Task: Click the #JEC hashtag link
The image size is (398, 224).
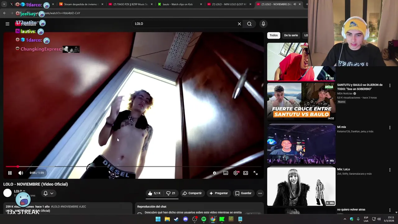Action: click(83, 207)
